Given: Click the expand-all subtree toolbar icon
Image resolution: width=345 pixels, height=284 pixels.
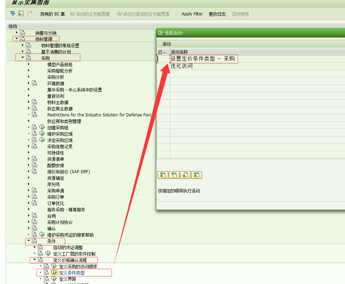Looking at the screenshot, I should (13, 14).
